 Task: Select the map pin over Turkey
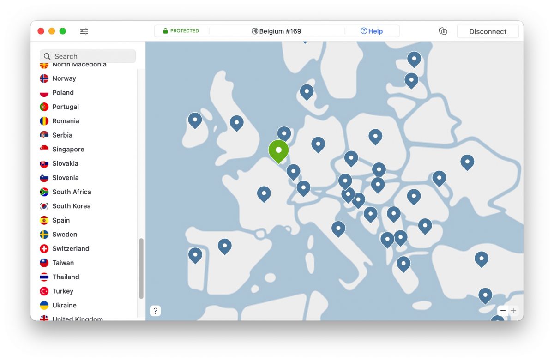point(482,259)
